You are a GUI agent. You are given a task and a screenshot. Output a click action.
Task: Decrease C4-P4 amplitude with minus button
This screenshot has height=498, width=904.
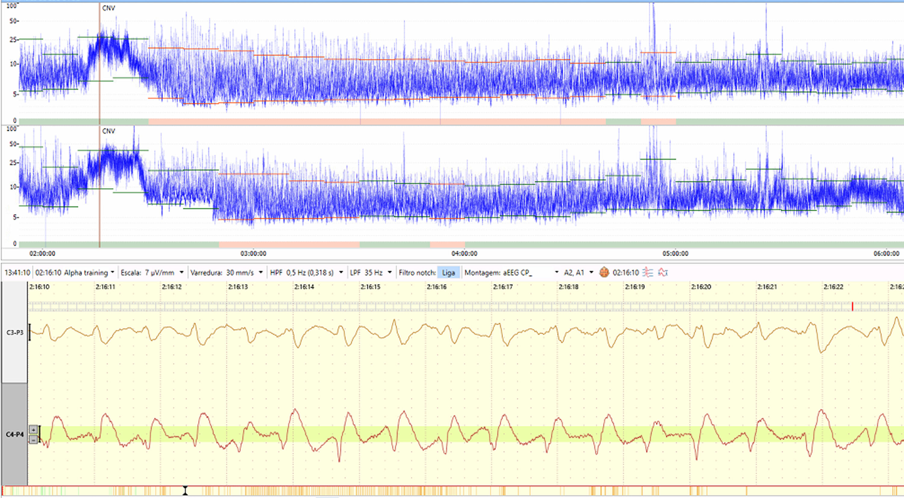click(x=33, y=439)
